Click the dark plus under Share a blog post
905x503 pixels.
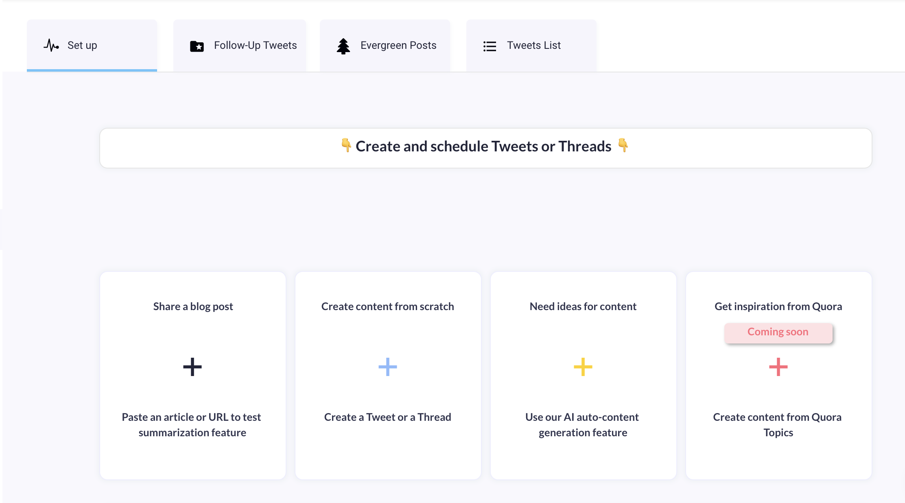click(192, 367)
